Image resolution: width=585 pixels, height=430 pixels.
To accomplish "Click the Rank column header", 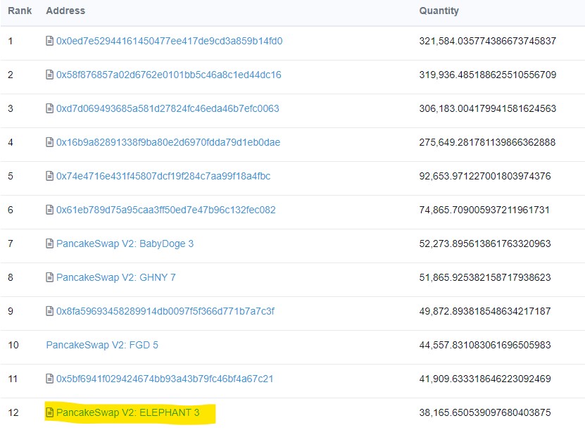I will pyautogui.click(x=20, y=11).
